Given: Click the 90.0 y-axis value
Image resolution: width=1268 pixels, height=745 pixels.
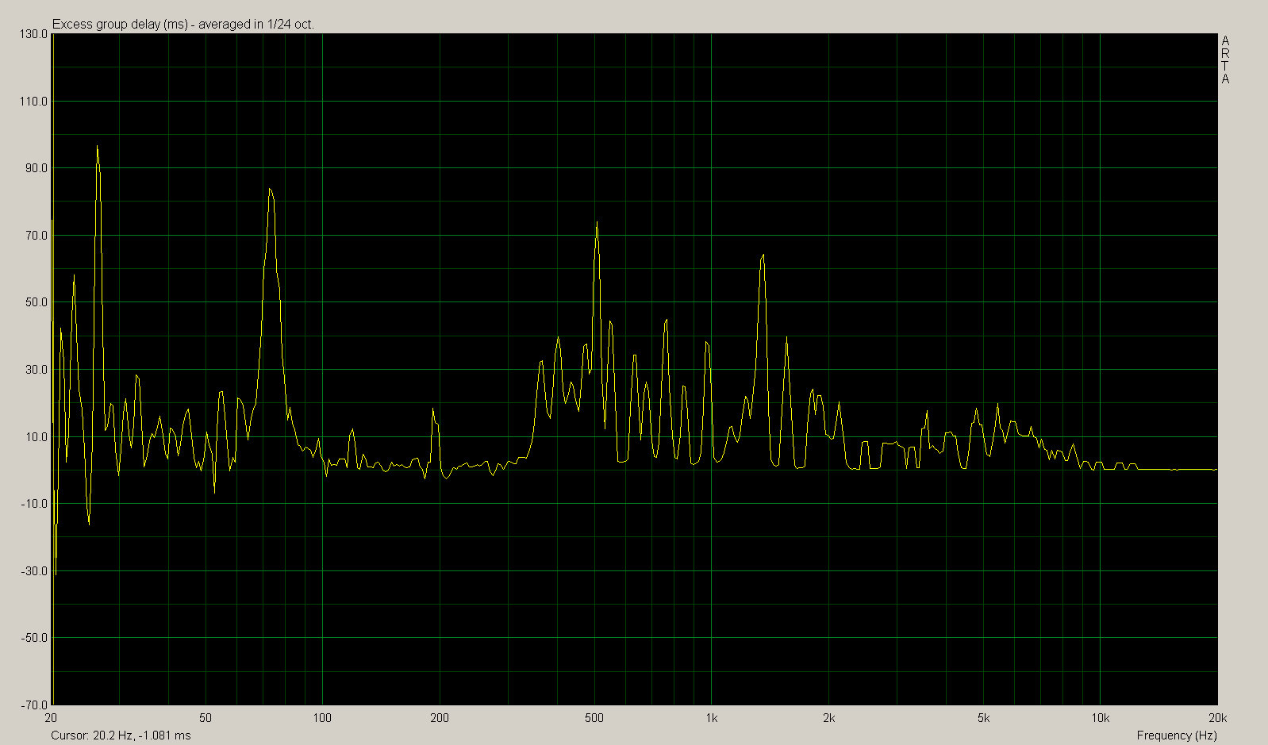Looking at the screenshot, I should coord(37,168).
